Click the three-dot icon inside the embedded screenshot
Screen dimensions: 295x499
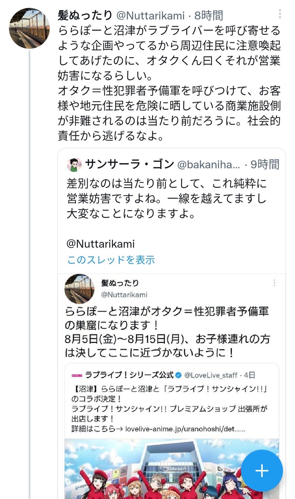[274, 283]
